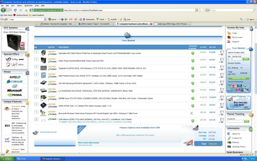Open the NVIDIA shop logo

[15, 95]
